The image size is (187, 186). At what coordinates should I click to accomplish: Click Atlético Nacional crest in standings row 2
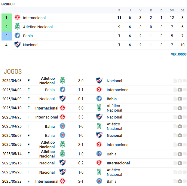tap(17, 26)
